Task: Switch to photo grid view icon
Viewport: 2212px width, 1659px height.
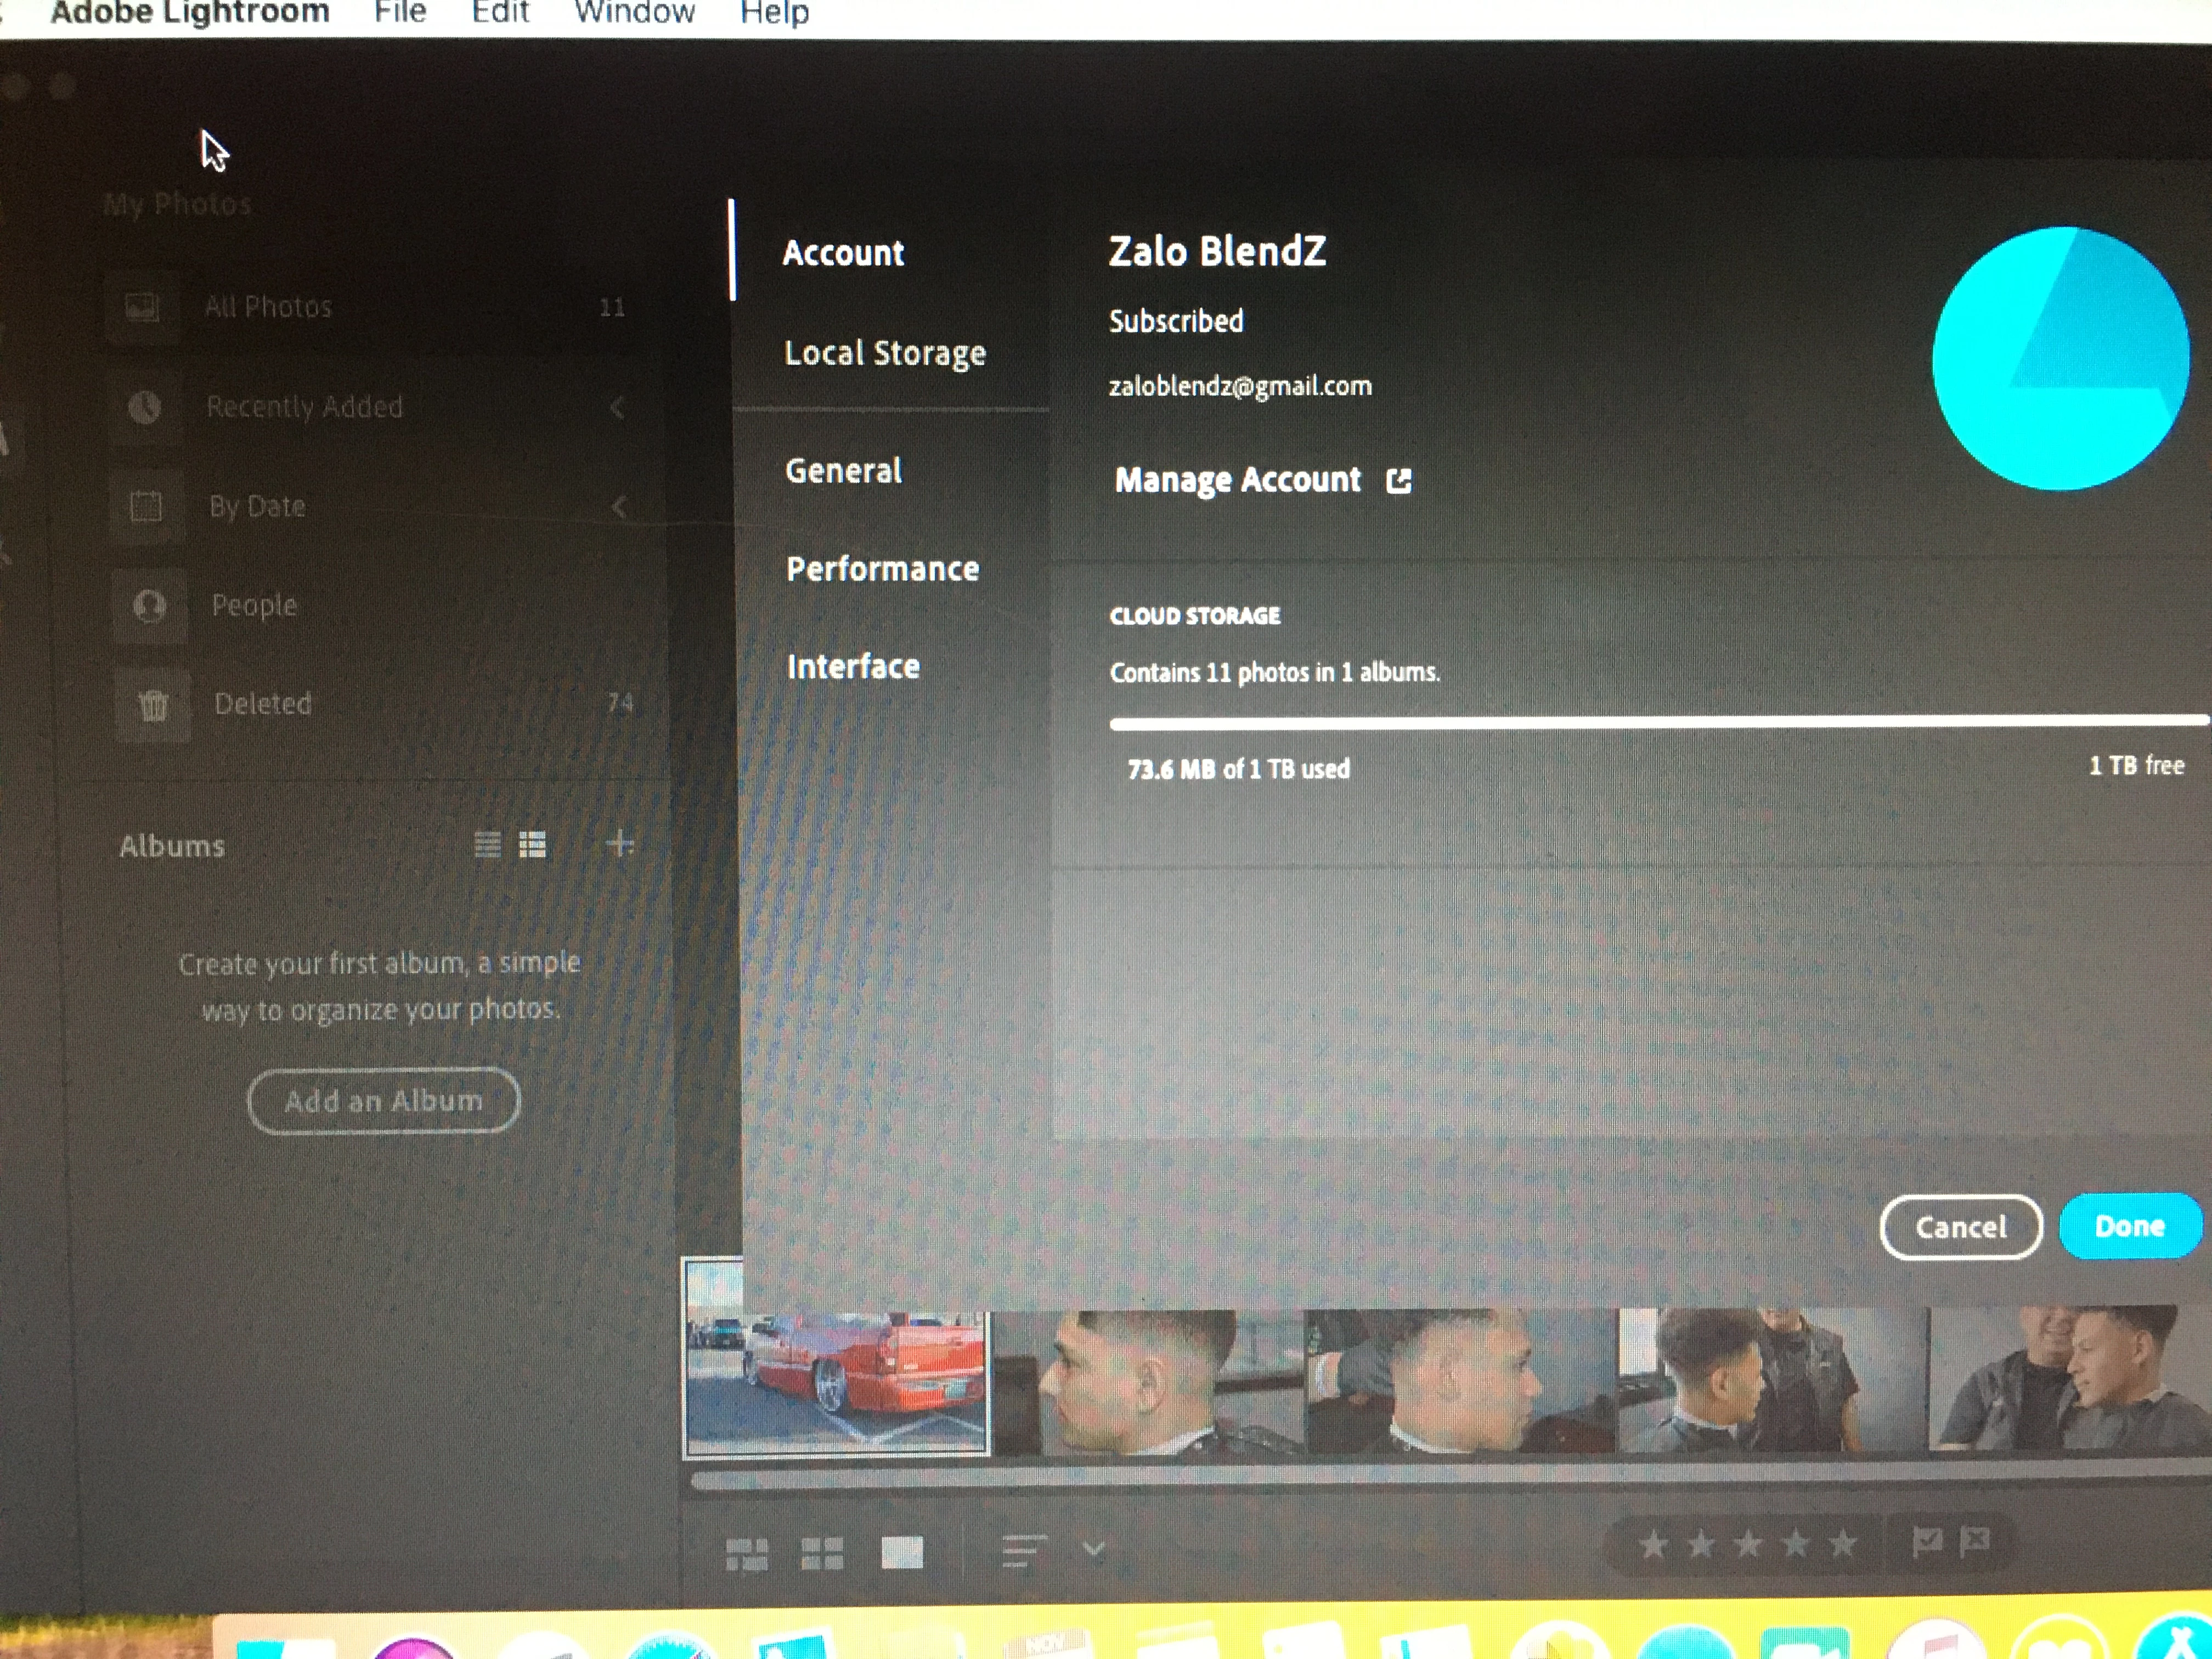Action: click(x=746, y=1553)
